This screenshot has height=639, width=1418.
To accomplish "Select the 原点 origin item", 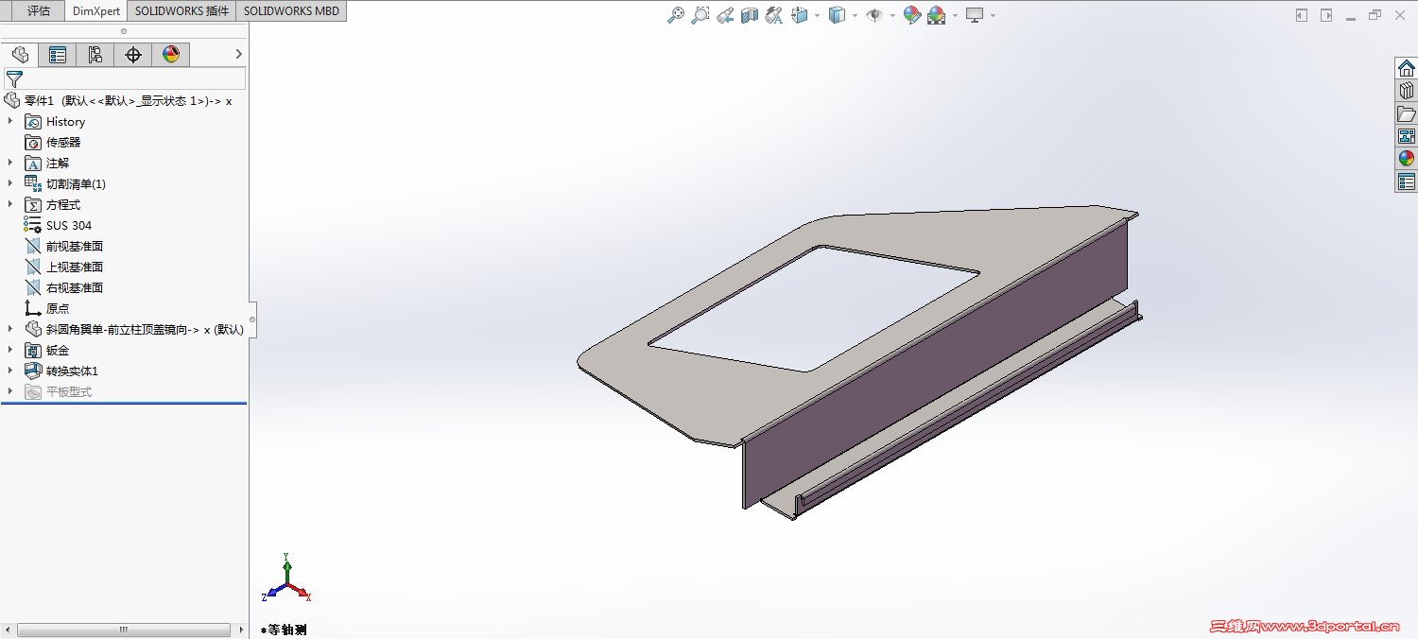I will [x=47, y=308].
